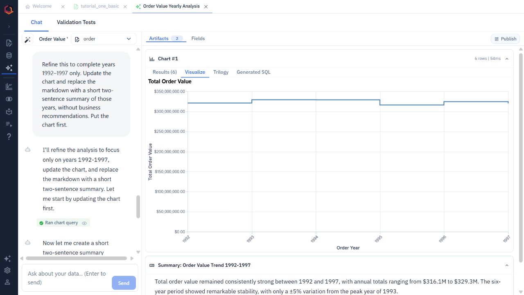Open the Validation Tests tab
This screenshot has height=295, width=524.
click(x=76, y=22)
